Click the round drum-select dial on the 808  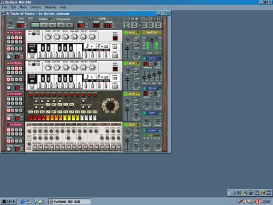110,106
